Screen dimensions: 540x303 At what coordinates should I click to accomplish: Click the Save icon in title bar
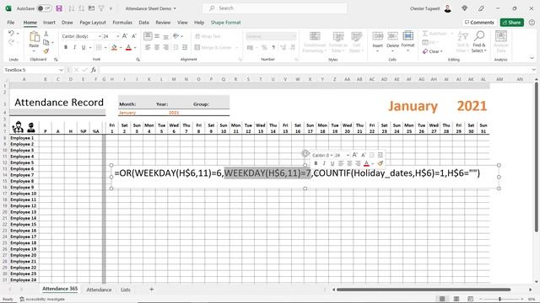[59, 8]
